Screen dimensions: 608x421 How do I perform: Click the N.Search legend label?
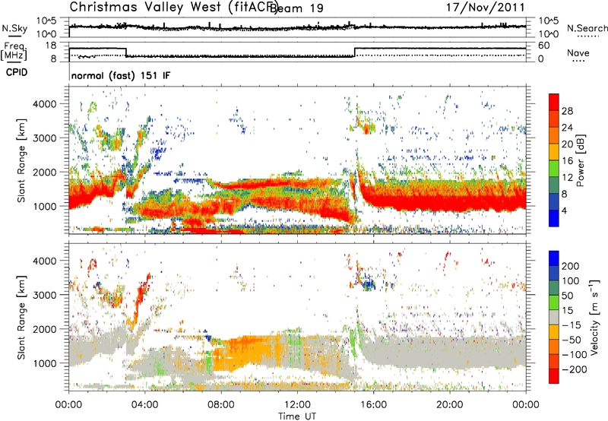click(x=587, y=28)
